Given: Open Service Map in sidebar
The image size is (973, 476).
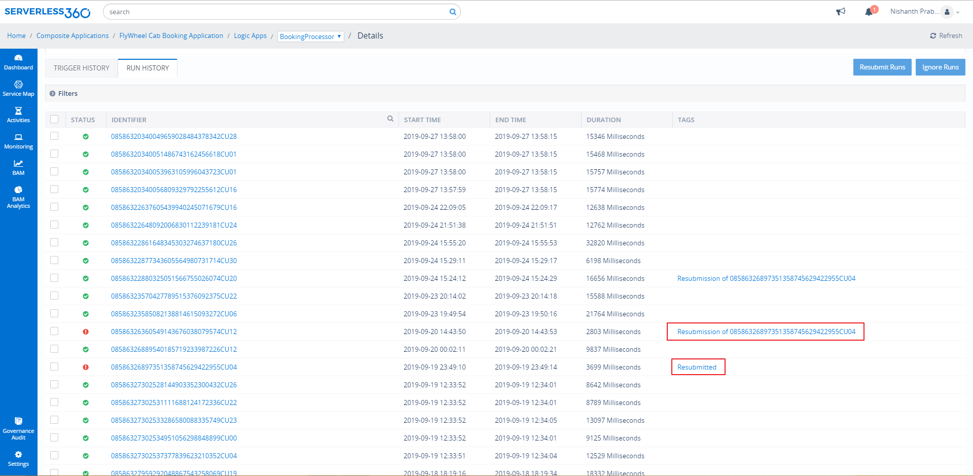Looking at the screenshot, I should click(18, 88).
